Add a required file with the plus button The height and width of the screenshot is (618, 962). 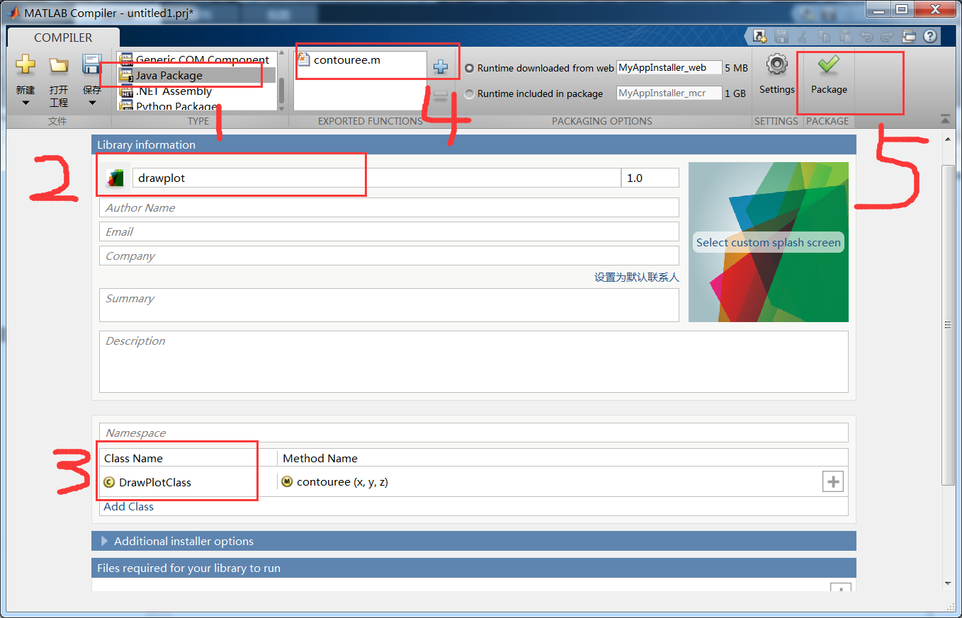point(840,588)
